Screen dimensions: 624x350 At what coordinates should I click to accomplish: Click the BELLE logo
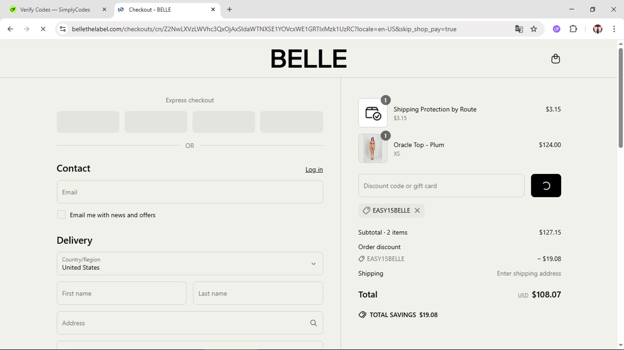[x=309, y=59]
